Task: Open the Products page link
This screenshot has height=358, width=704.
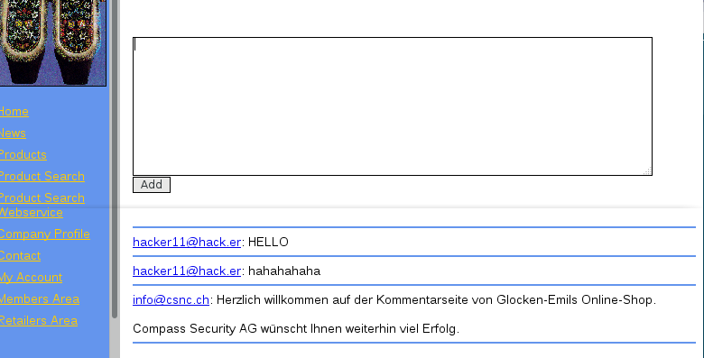Action: pyautogui.click(x=23, y=154)
